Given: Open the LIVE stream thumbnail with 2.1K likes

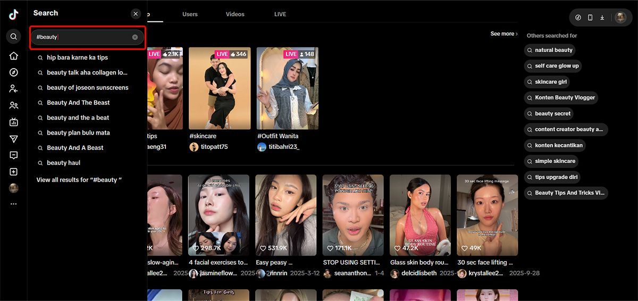Looking at the screenshot, I should [x=165, y=88].
